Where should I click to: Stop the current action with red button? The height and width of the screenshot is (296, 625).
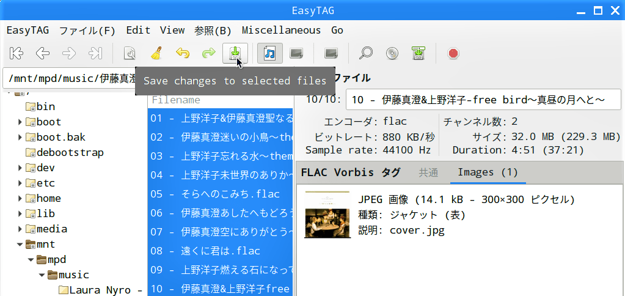(x=453, y=53)
